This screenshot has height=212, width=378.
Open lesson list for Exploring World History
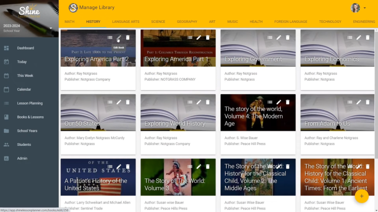(x=190, y=102)
